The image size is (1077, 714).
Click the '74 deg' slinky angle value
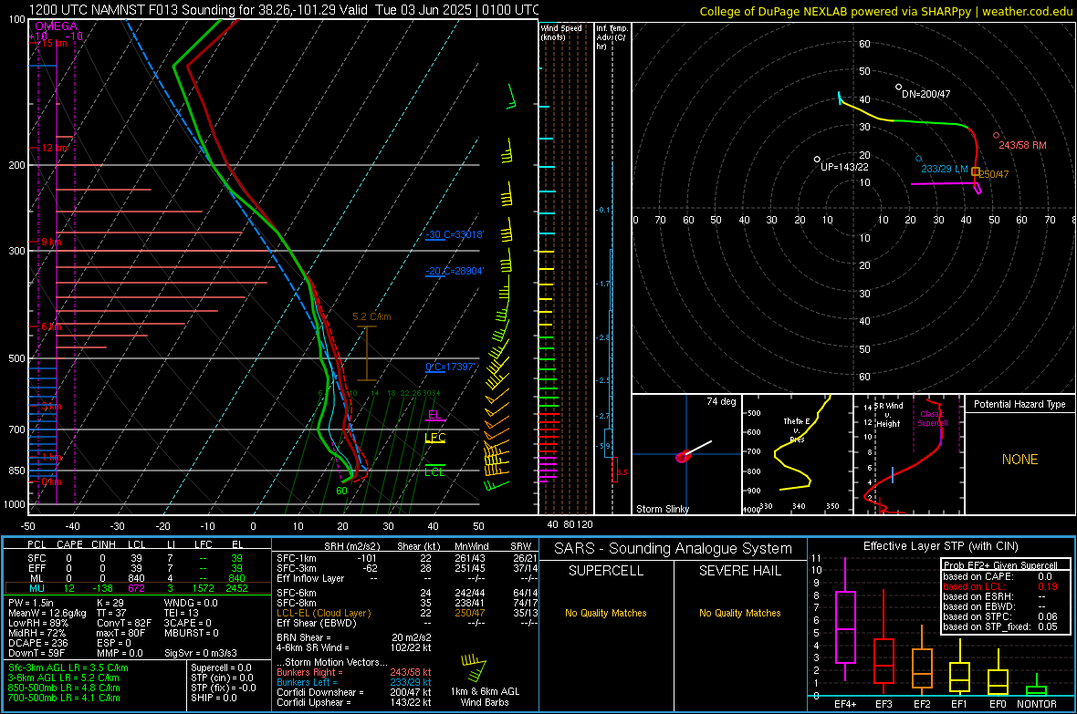pos(721,401)
